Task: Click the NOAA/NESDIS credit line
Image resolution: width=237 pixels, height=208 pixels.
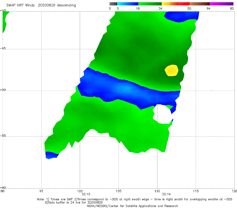Action: tap(132, 206)
